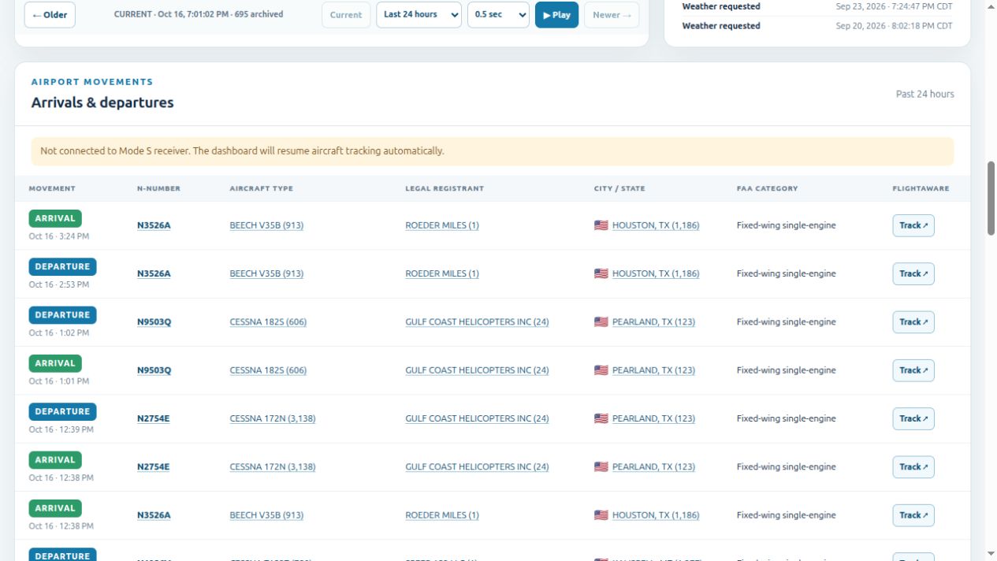Click the LEGAL REGISTRANT column header

coord(445,188)
